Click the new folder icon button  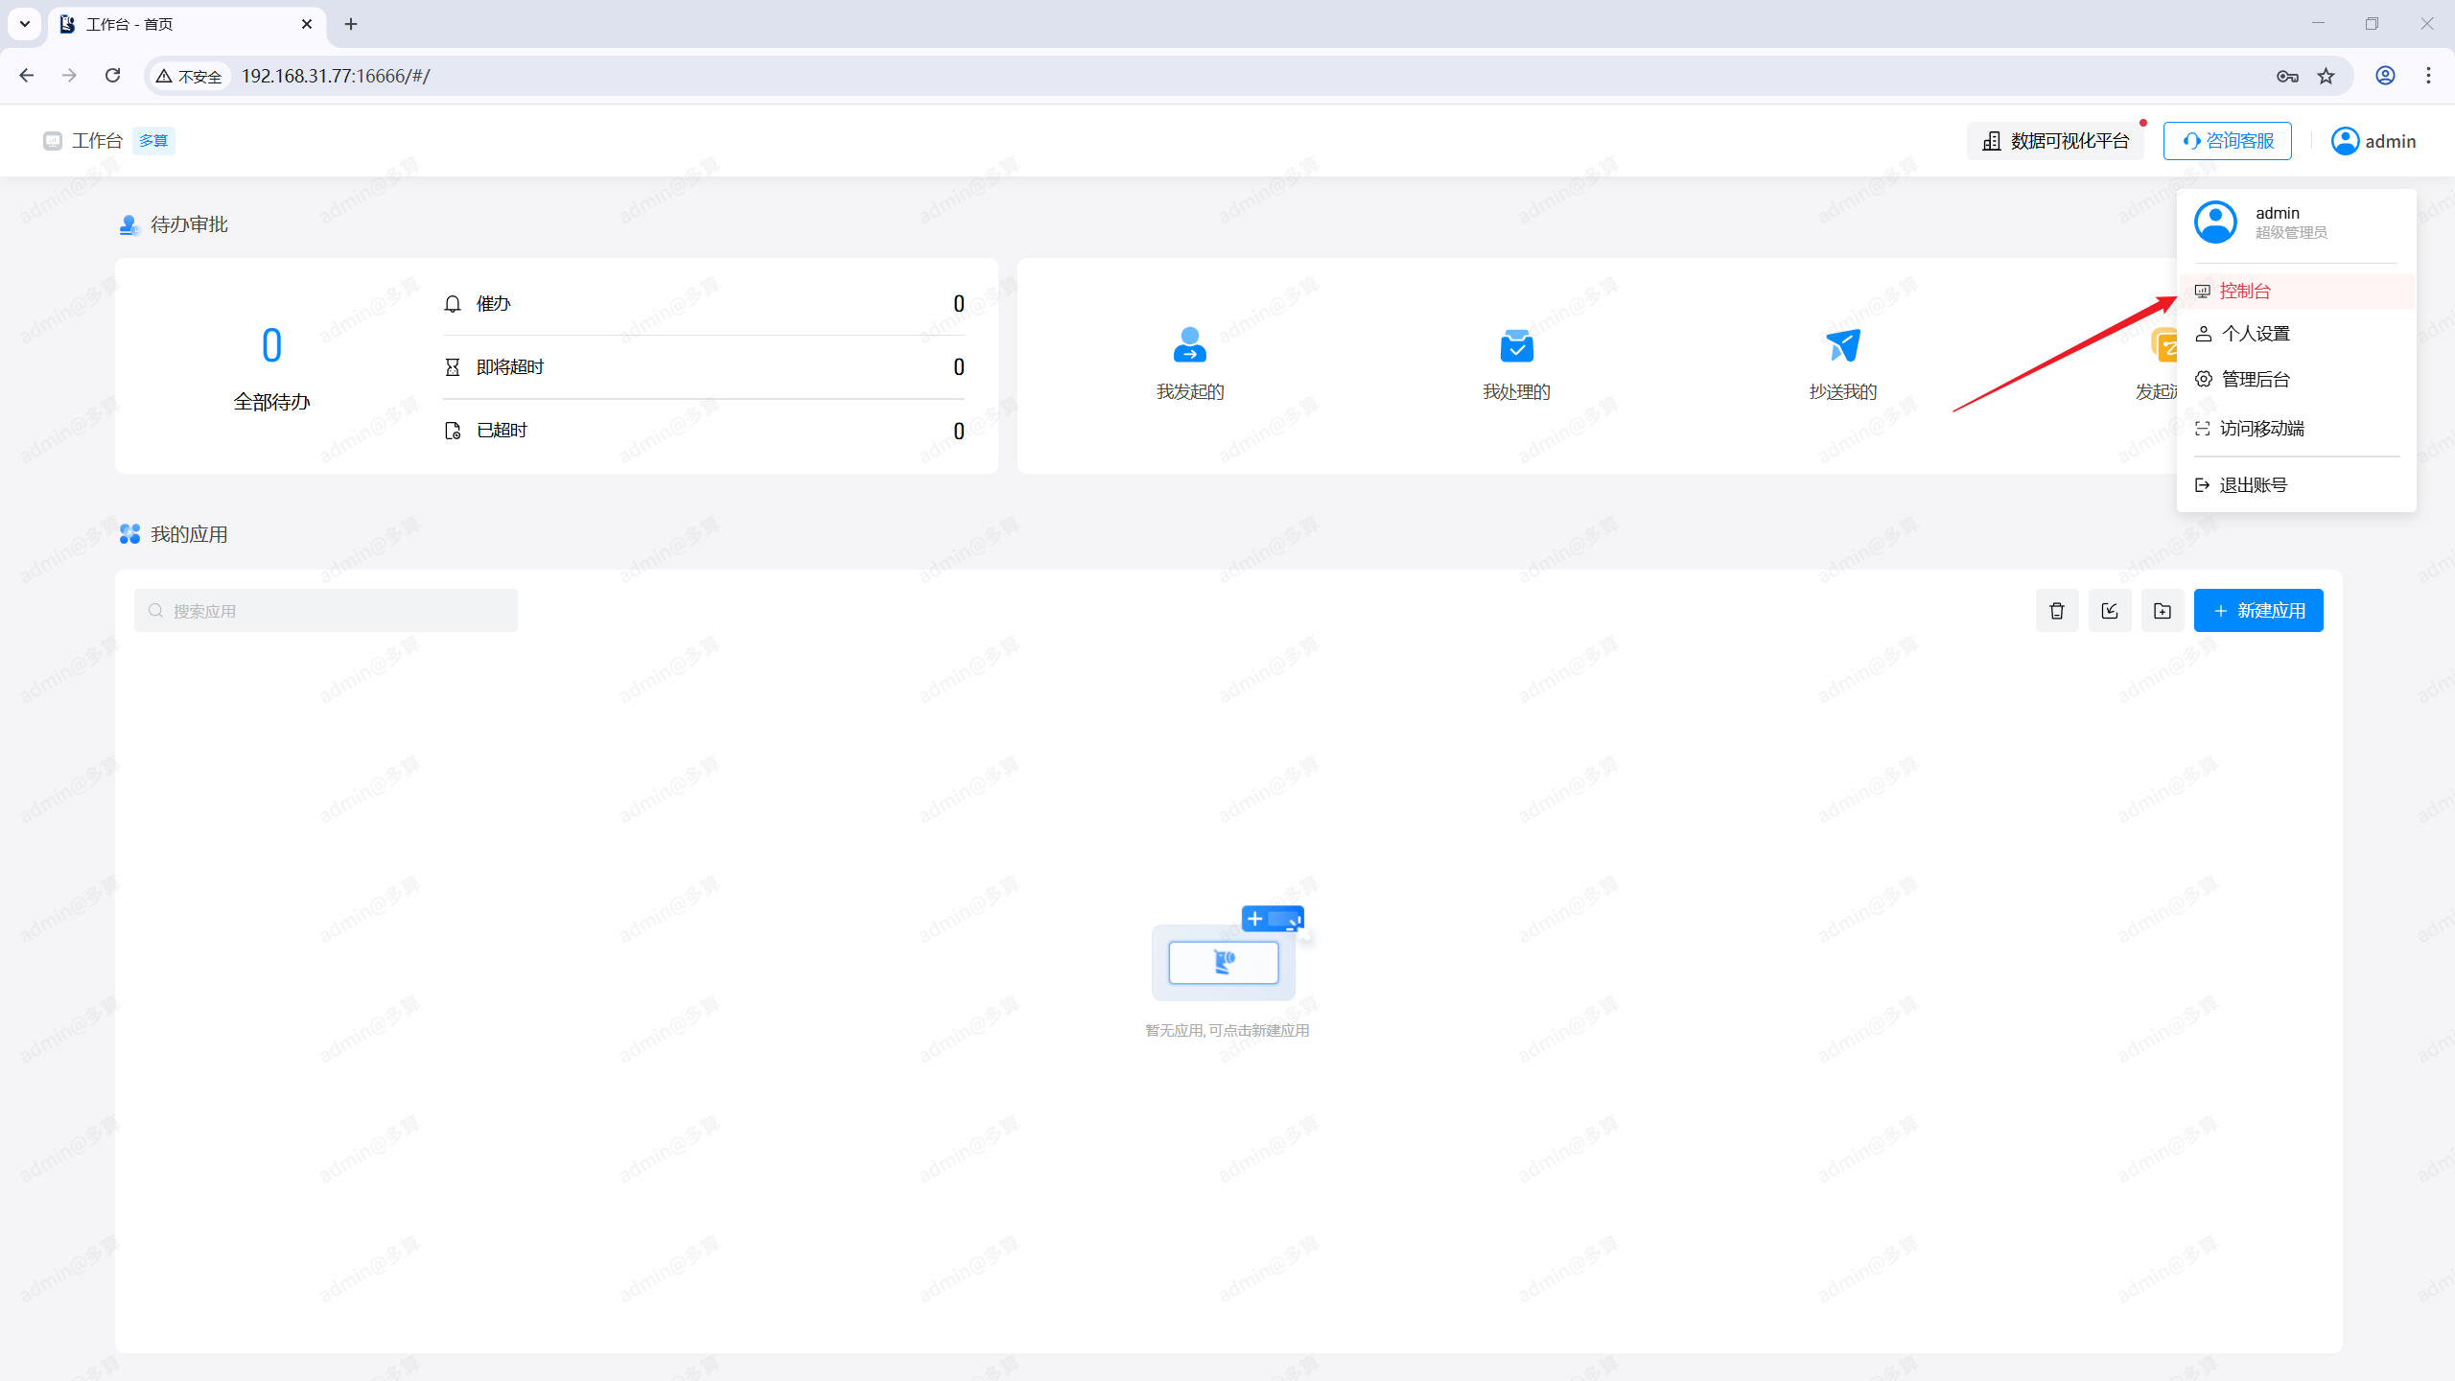click(2163, 611)
